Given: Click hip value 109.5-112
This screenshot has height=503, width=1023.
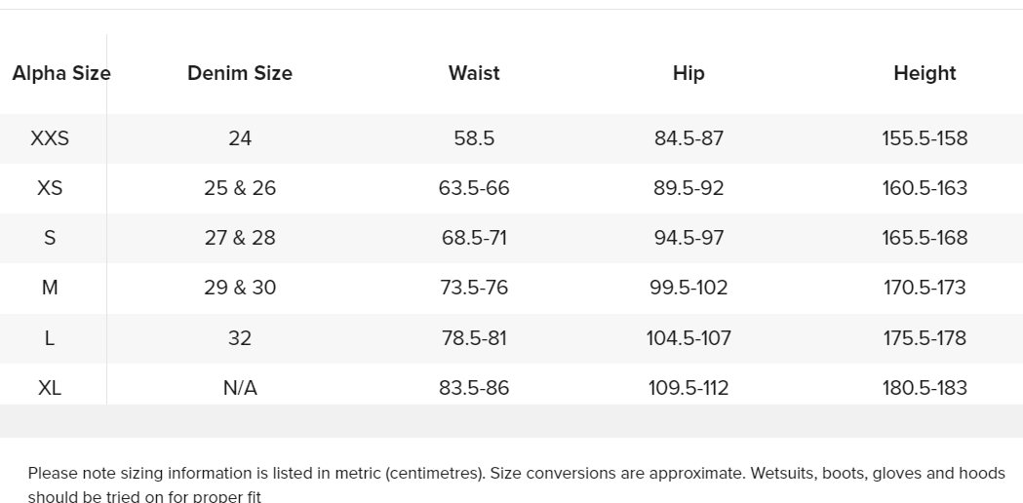Looking at the screenshot, I should click(689, 388).
